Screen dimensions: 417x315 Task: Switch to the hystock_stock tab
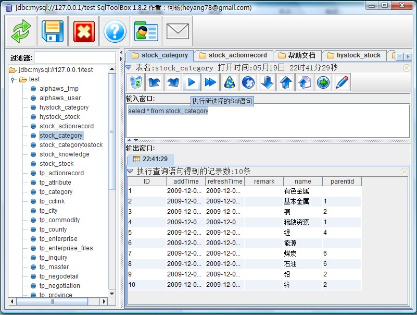pos(354,55)
